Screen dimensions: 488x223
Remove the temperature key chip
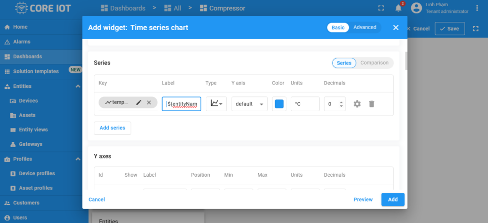click(149, 103)
